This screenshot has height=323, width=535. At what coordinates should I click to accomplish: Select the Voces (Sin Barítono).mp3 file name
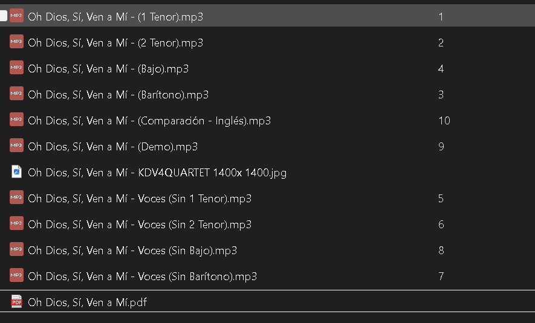click(x=142, y=277)
